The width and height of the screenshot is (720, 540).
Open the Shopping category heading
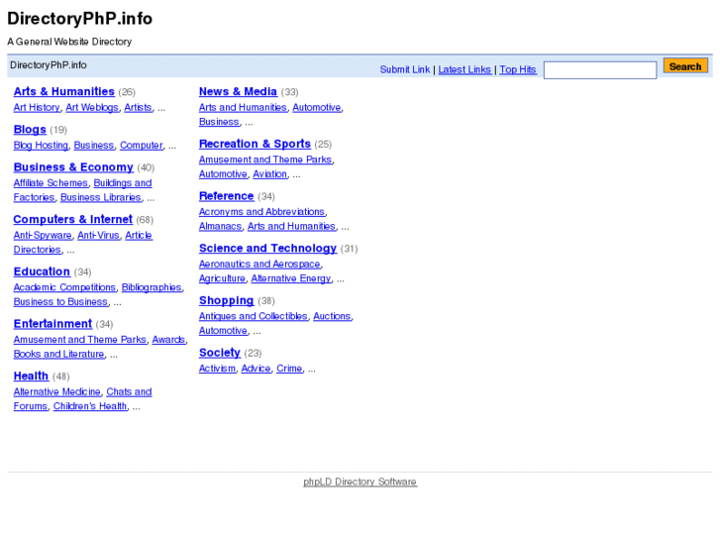[227, 300]
